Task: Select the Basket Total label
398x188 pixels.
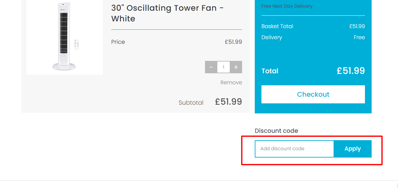Action: pyautogui.click(x=277, y=26)
